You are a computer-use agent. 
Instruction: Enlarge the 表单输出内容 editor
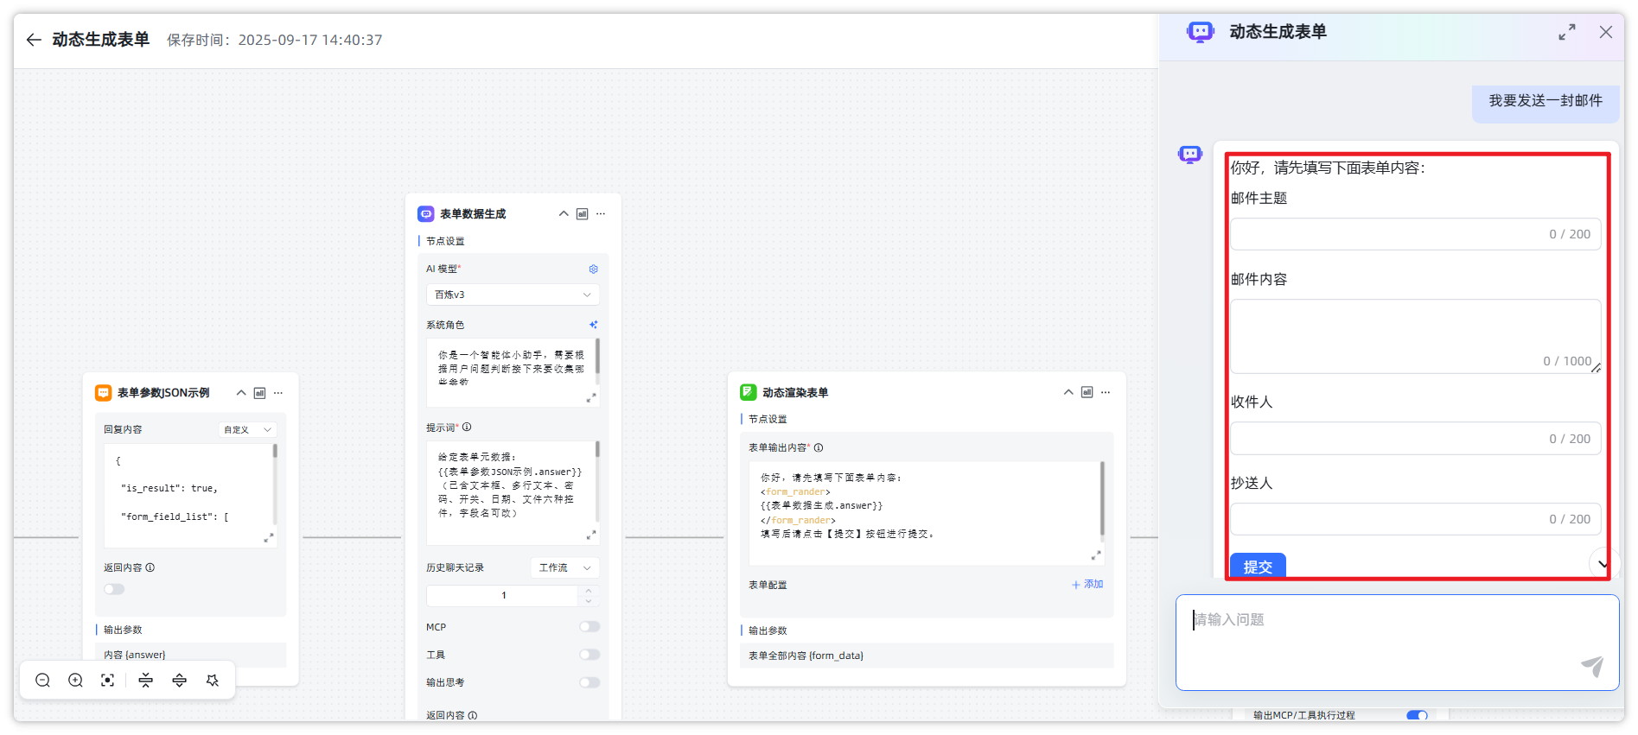click(1096, 555)
